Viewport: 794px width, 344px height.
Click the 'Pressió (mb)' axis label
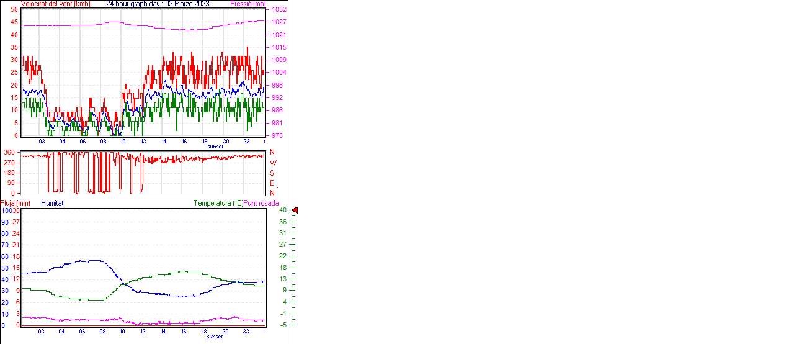pos(247,4)
